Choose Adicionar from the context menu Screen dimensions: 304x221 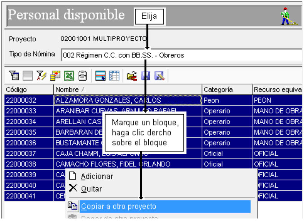point(97,176)
